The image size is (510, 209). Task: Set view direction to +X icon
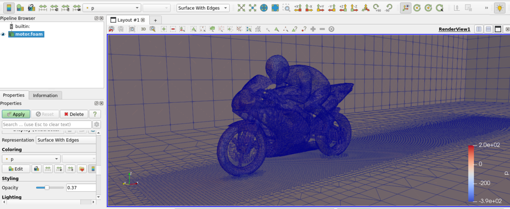[x=298, y=8]
